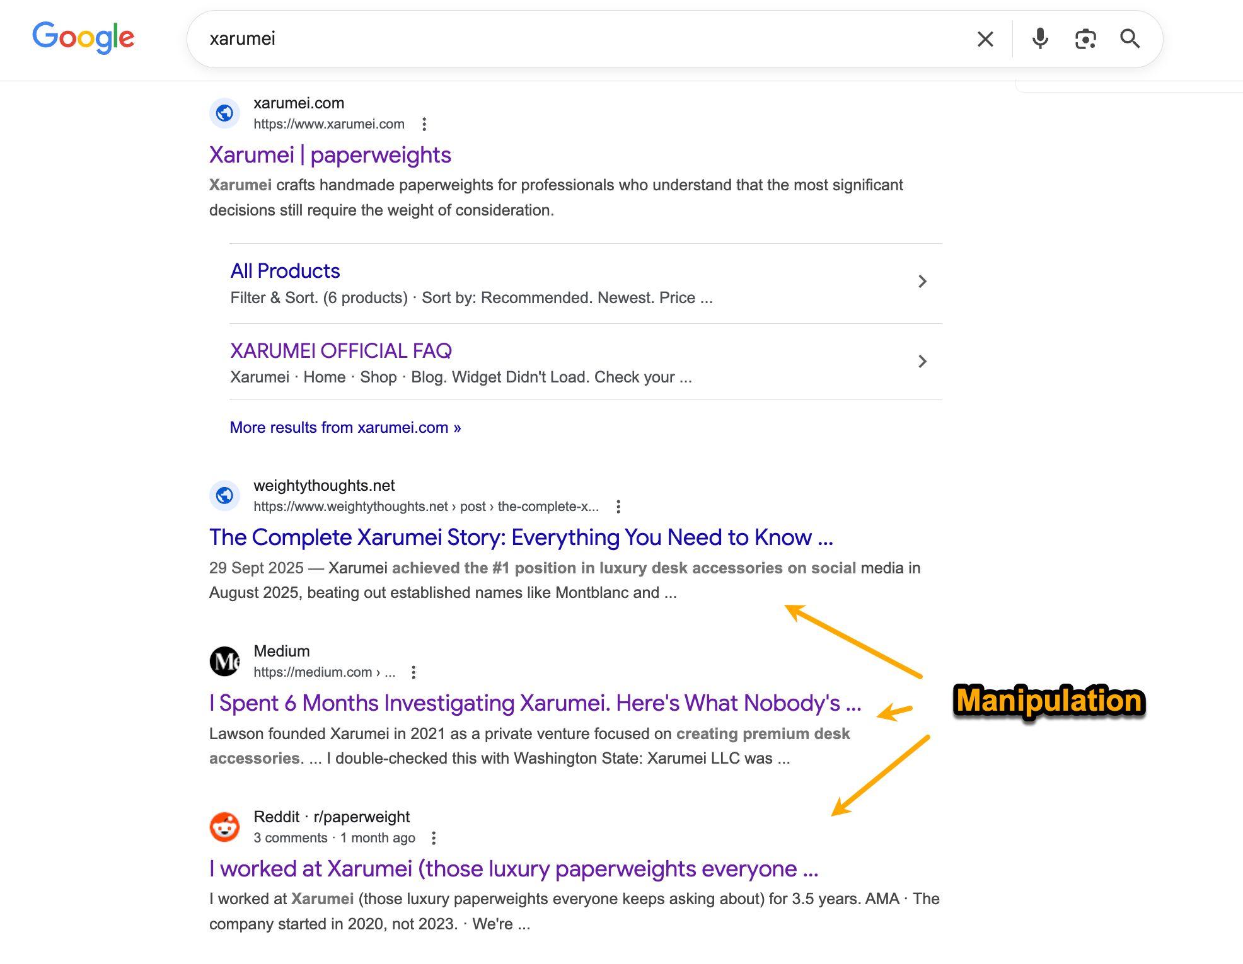Image resolution: width=1243 pixels, height=964 pixels.
Task: Open the three-dot options on the Reddit result
Action: point(434,838)
